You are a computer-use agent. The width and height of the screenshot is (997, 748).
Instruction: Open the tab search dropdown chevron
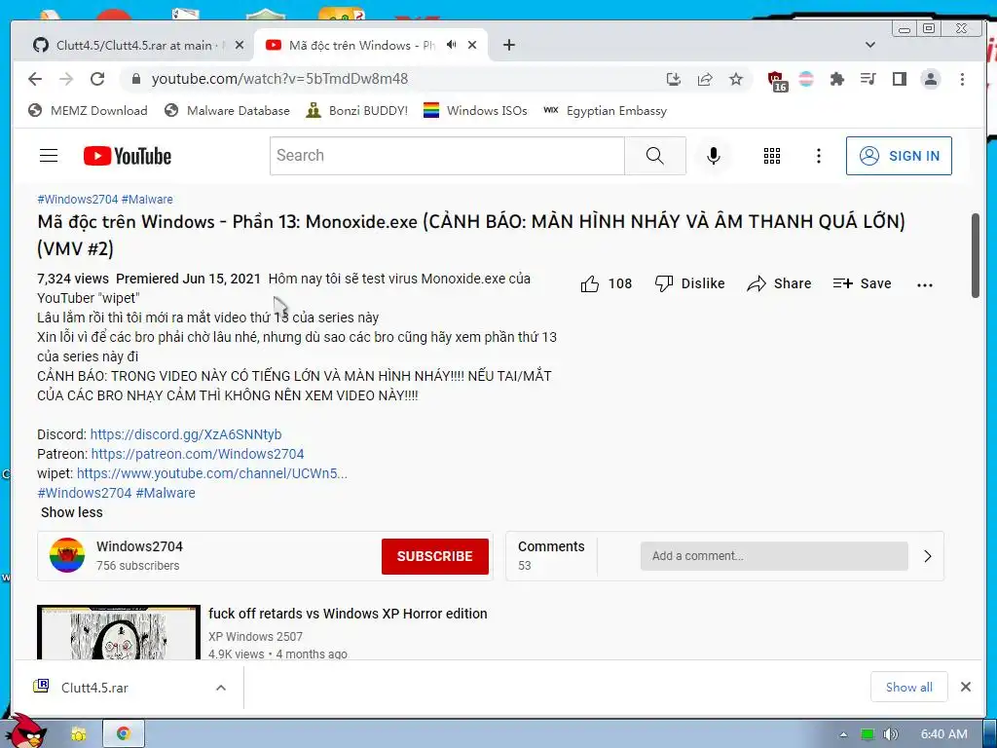870,45
